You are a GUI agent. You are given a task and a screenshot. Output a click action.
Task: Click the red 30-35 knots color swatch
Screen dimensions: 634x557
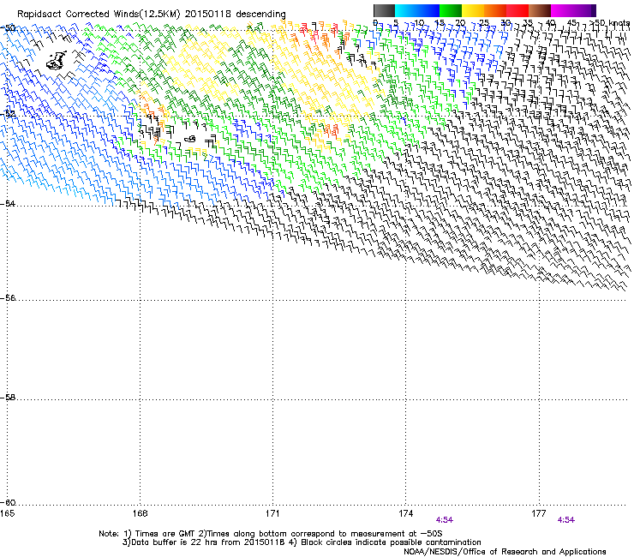click(x=517, y=10)
